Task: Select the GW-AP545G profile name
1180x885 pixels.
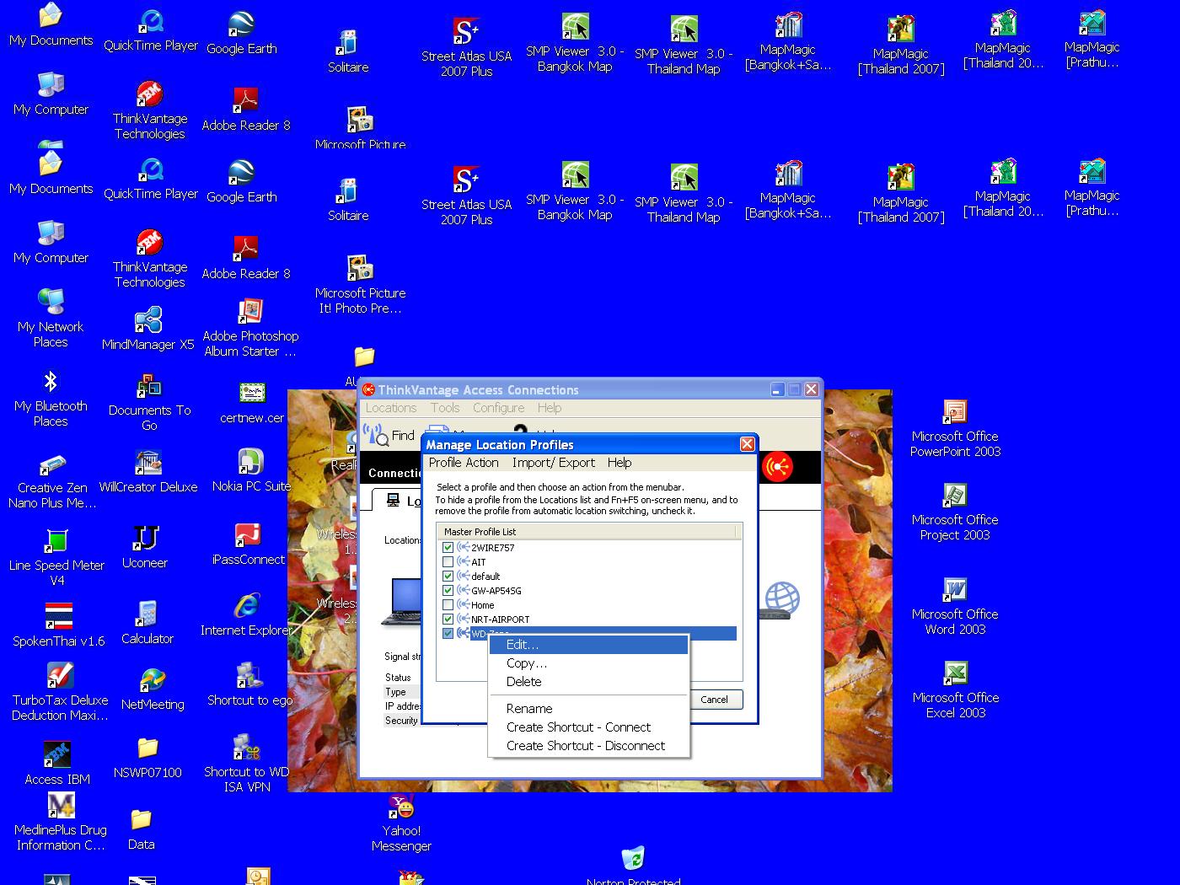Action: [496, 591]
